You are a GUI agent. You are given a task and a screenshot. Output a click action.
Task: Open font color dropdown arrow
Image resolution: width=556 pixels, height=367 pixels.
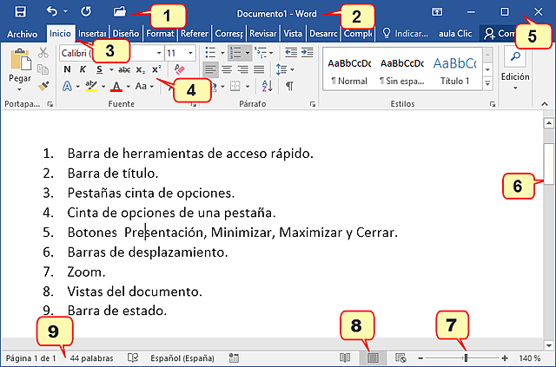[x=129, y=87]
